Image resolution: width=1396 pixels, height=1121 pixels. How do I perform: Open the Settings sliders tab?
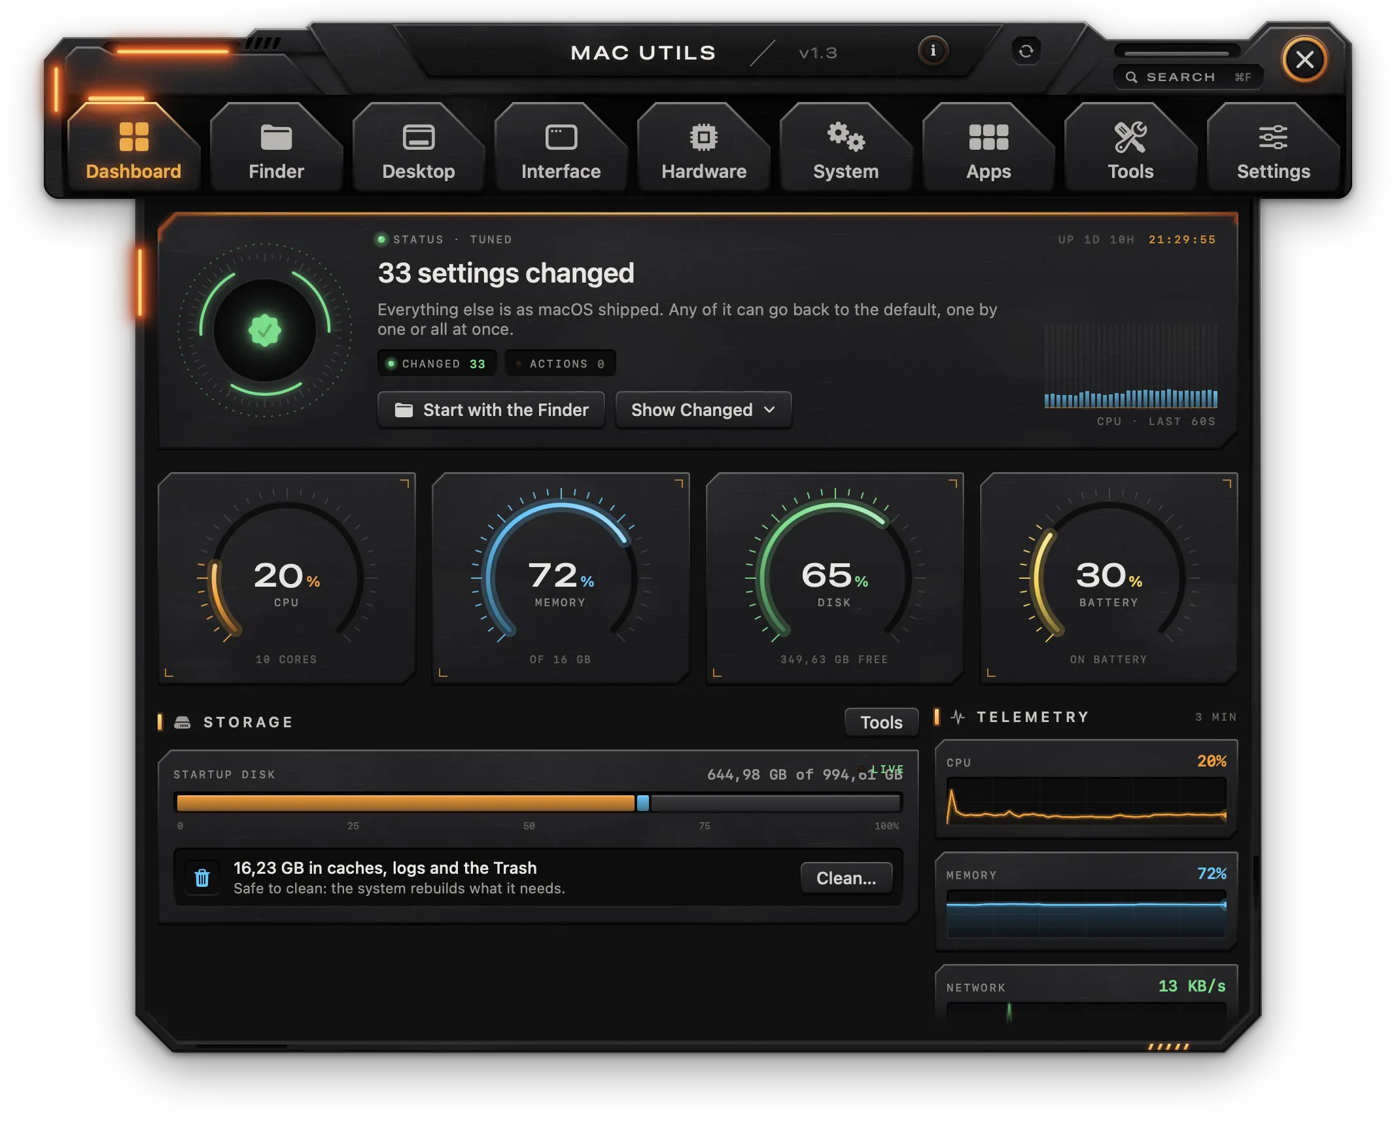[1274, 148]
